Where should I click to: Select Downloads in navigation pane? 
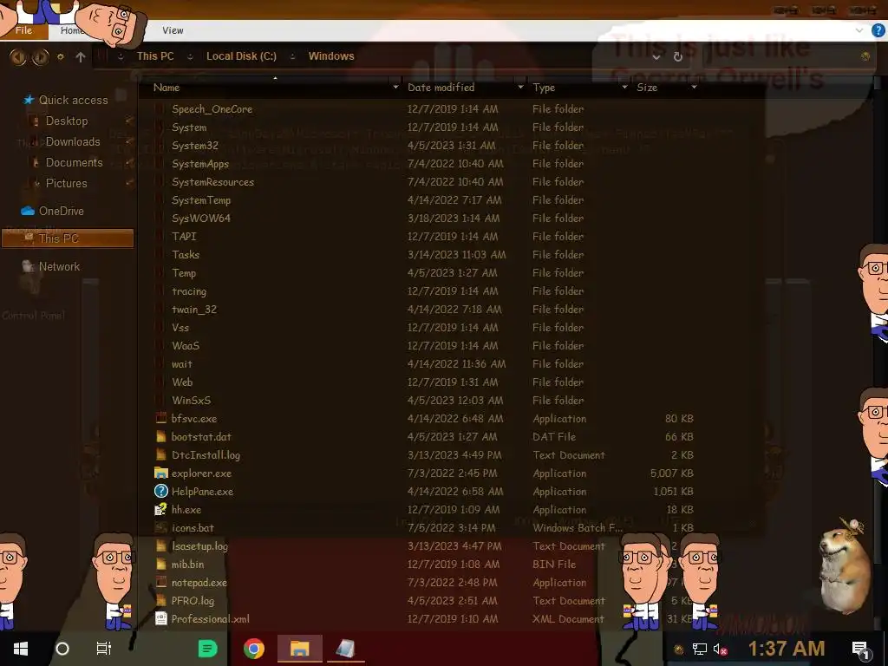click(73, 141)
